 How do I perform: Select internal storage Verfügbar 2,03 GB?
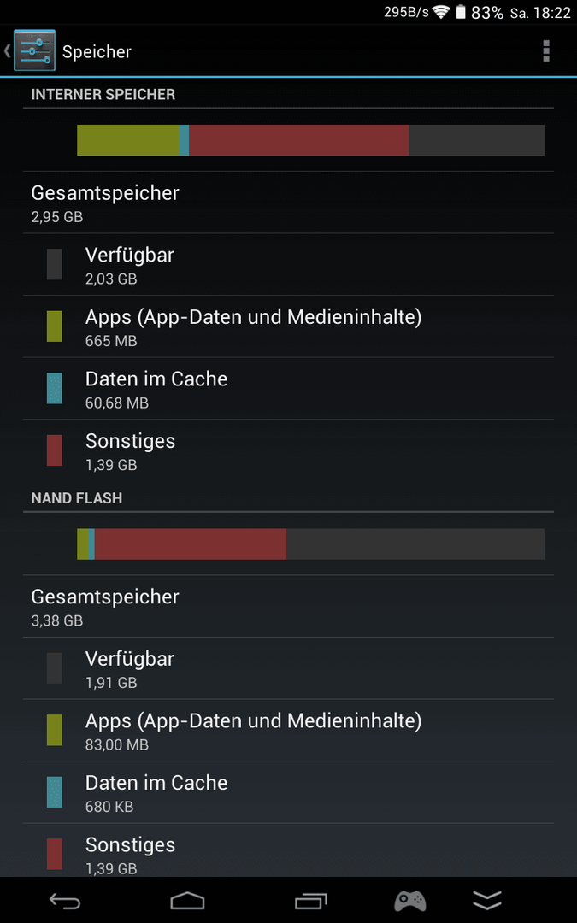click(289, 264)
